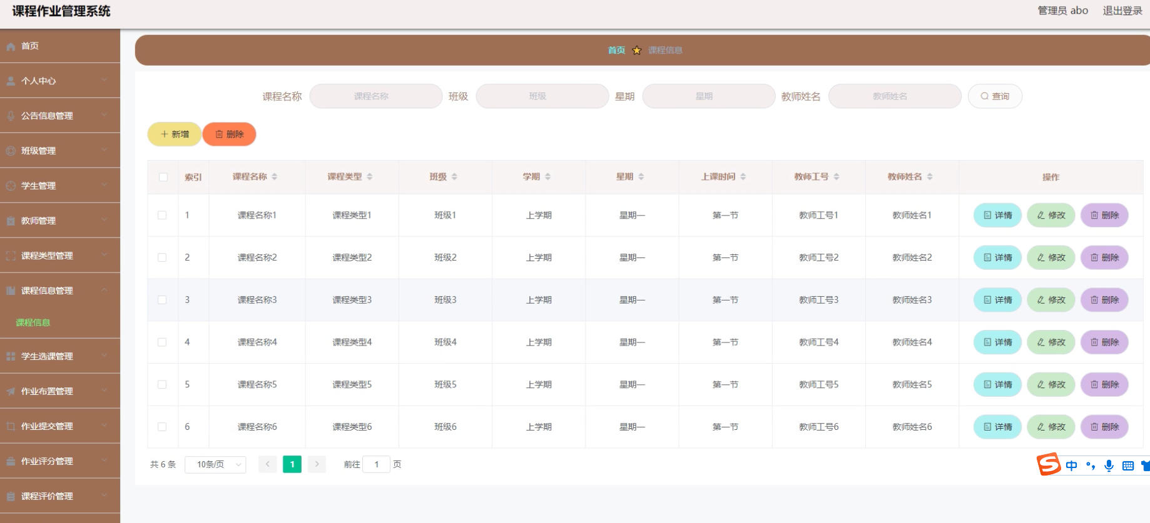Click the sort arrows on 上课时间 column
1150x523 pixels.
pos(743,177)
